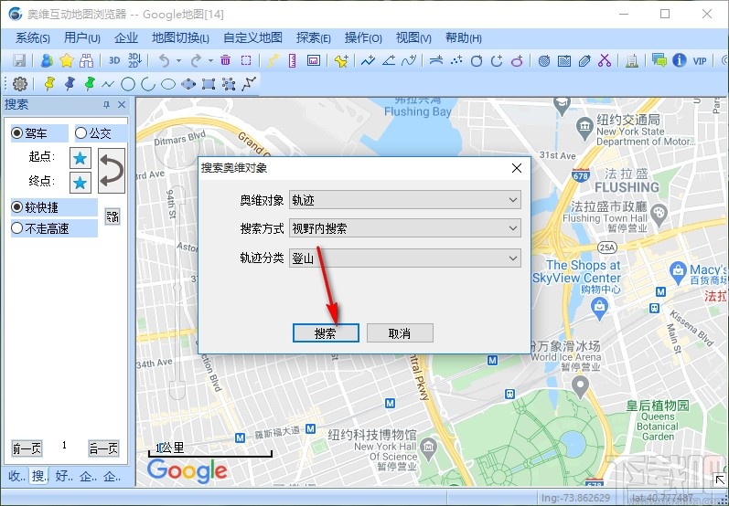
Task: Select the zigzag line drawing tool
Action: pyautogui.click(x=108, y=84)
